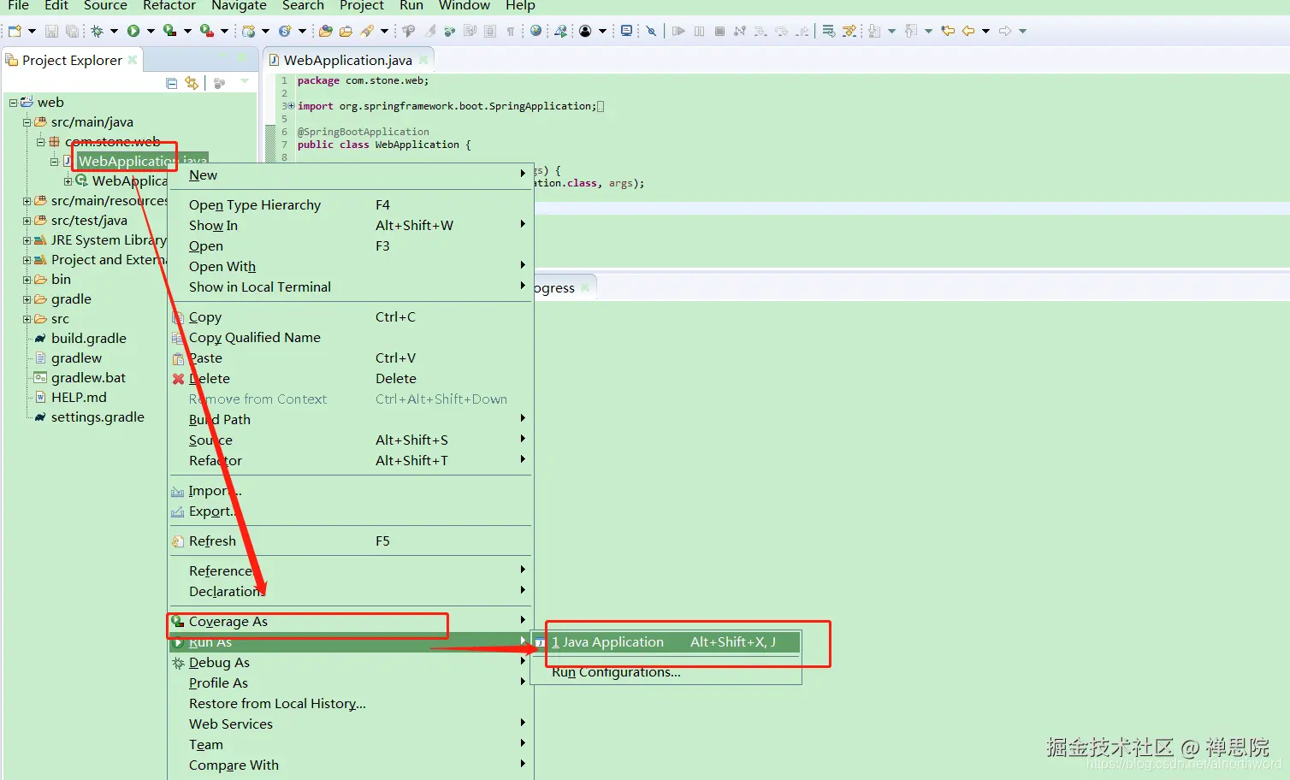Click the Resume debug icon

[678, 31]
